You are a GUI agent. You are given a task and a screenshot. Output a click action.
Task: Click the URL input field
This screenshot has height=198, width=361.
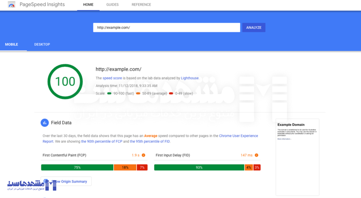point(167,27)
